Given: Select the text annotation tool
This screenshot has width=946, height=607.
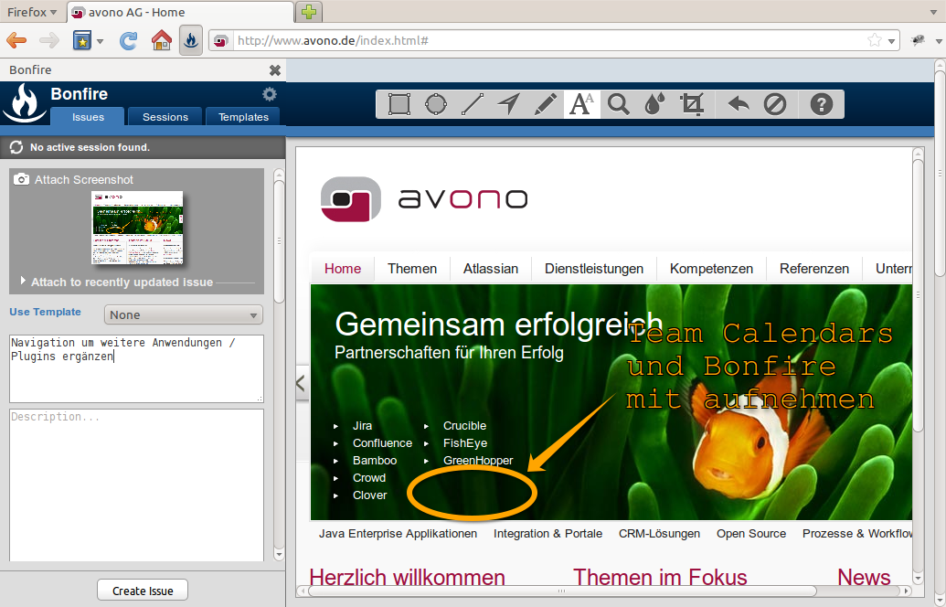Looking at the screenshot, I should [x=581, y=104].
